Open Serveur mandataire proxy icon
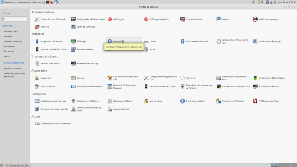Image resolution: width=297 pixels, height=167 pixels. click(37, 63)
